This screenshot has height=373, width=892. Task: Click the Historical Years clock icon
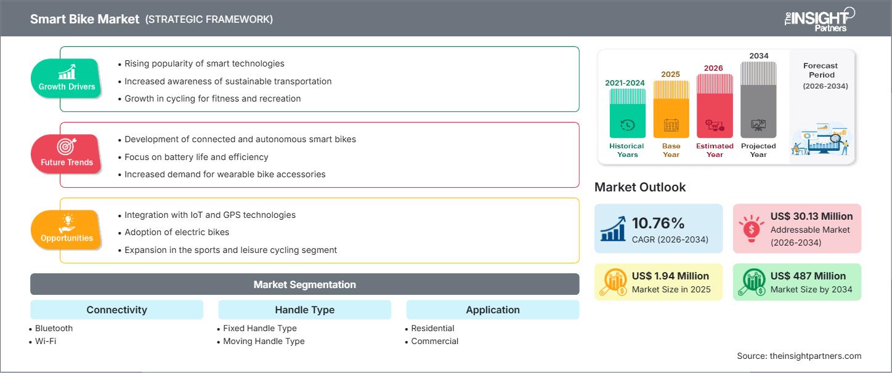(x=627, y=126)
